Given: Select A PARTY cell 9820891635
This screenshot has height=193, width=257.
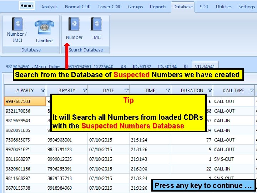Looking at the screenshot, I should 25,130.
